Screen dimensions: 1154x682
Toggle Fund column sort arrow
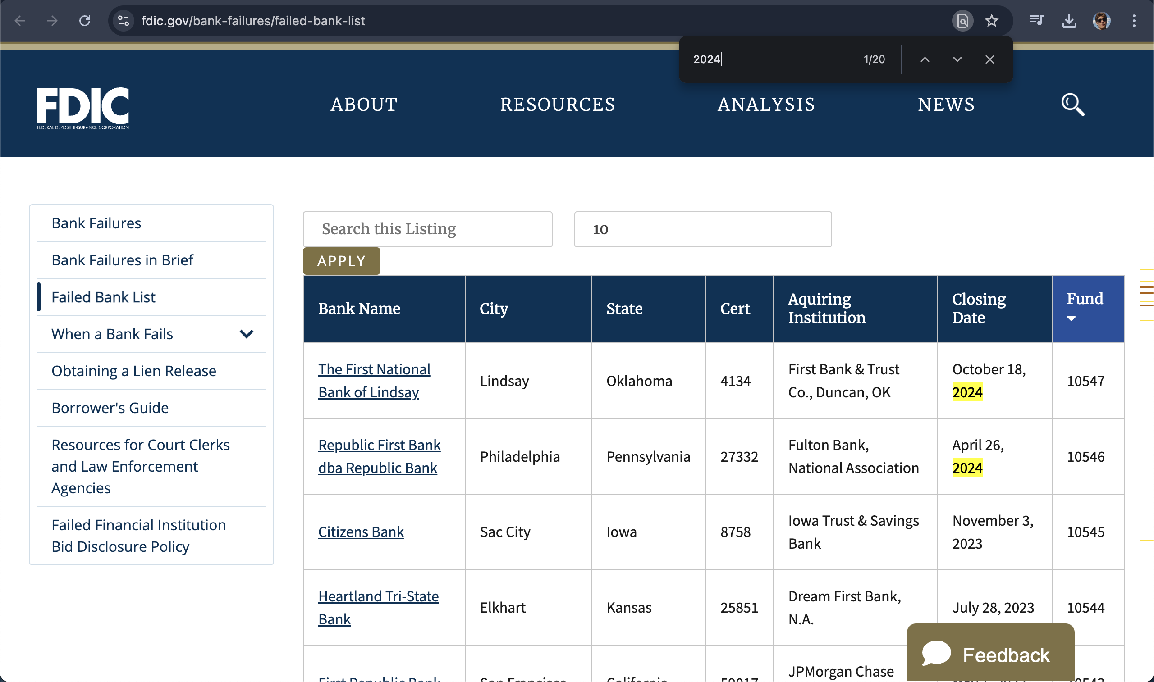coord(1071,318)
